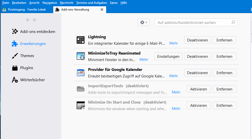The image size is (252, 139).
Task: Enable the ImportExportTools extension
Action: 199,89
